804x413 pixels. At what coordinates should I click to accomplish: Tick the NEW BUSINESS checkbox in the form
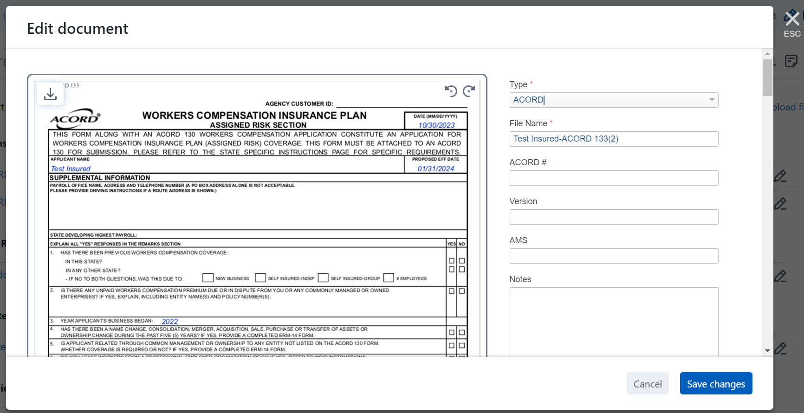click(x=208, y=278)
